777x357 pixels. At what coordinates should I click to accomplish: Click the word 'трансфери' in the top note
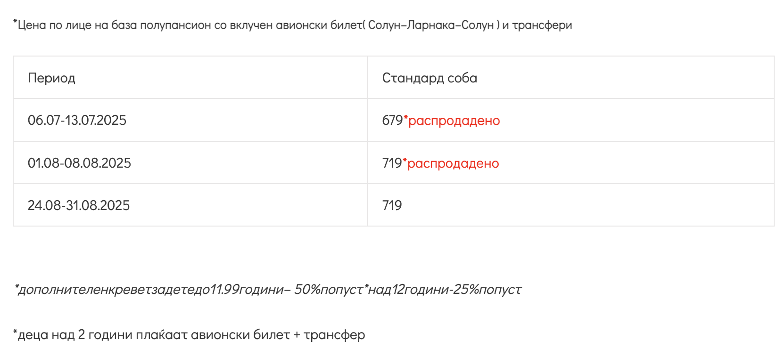click(x=542, y=25)
